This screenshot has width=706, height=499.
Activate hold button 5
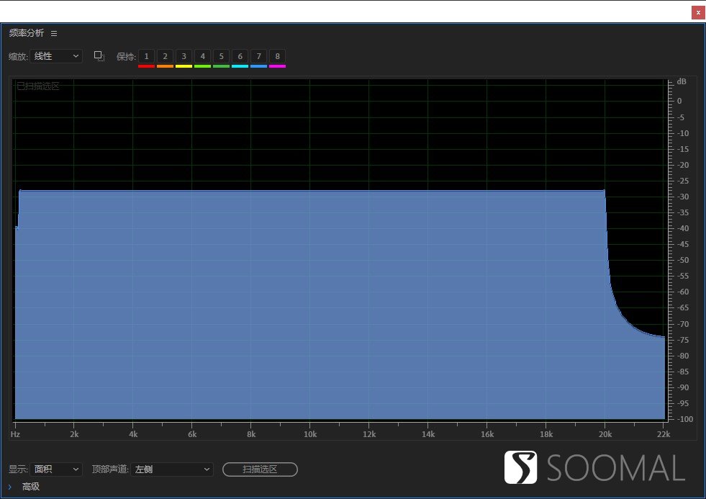pyautogui.click(x=221, y=56)
